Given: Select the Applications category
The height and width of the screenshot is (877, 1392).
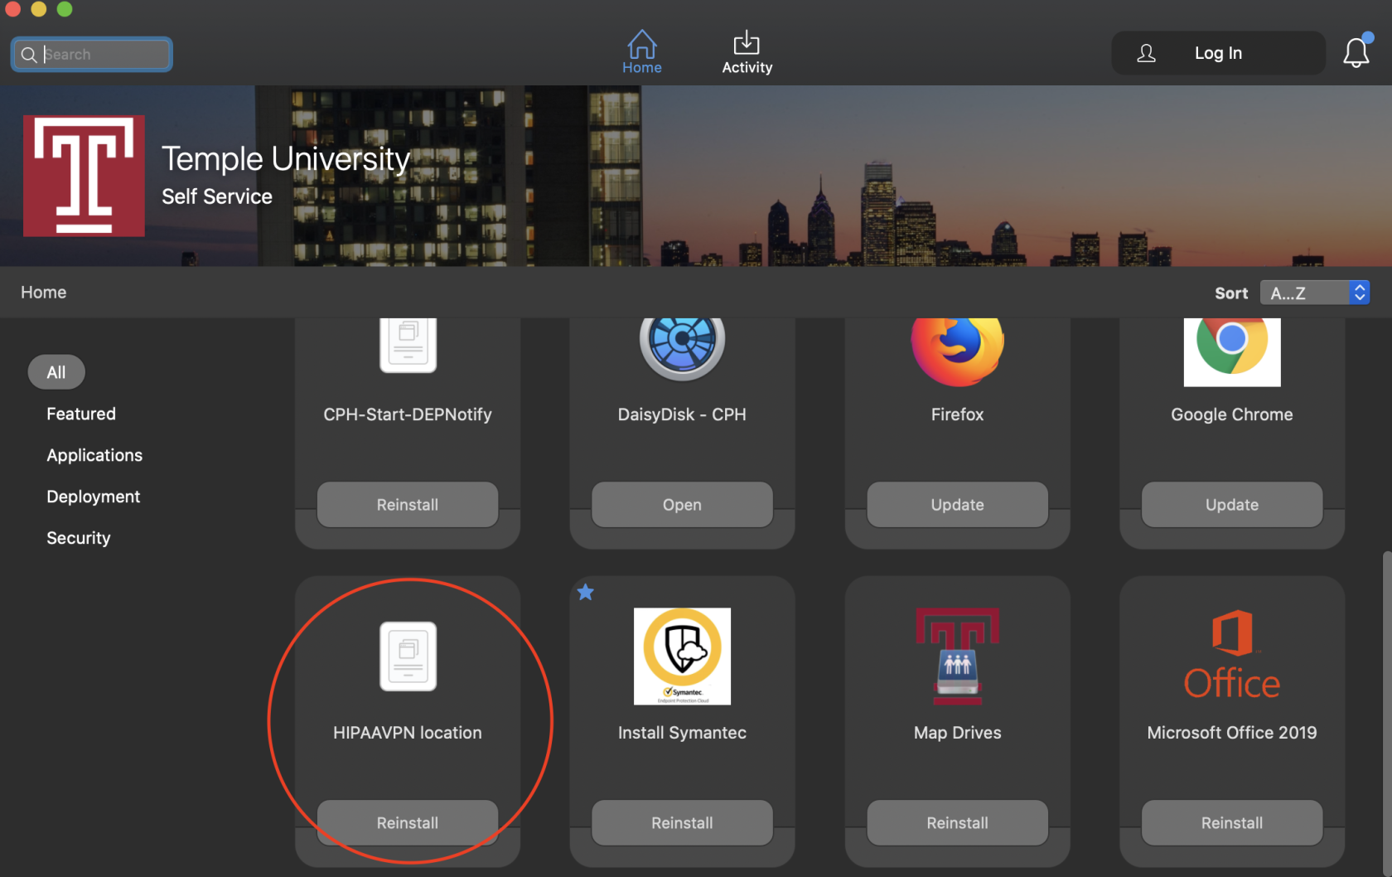Looking at the screenshot, I should pos(94,455).
